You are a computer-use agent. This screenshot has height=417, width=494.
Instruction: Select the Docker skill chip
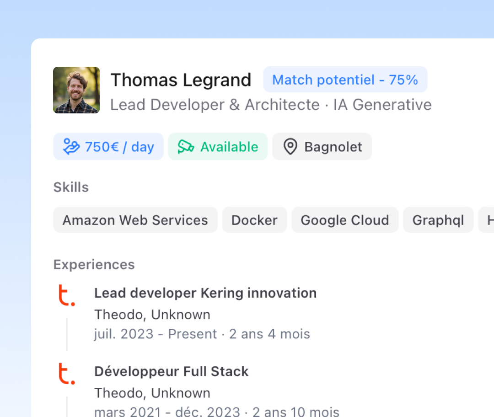click(x=254, y=220)
